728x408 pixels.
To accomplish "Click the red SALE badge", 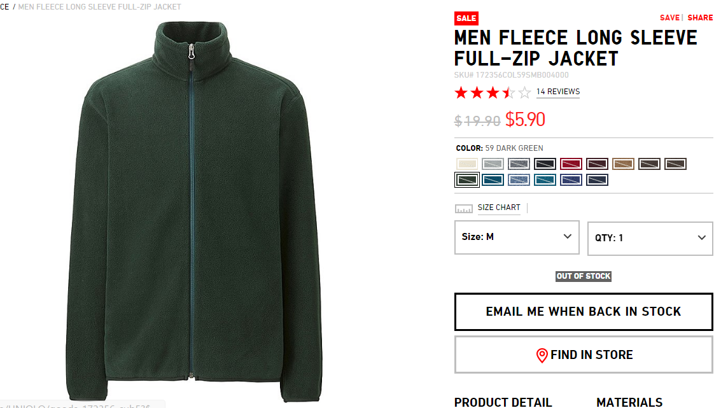I will 466,18.
